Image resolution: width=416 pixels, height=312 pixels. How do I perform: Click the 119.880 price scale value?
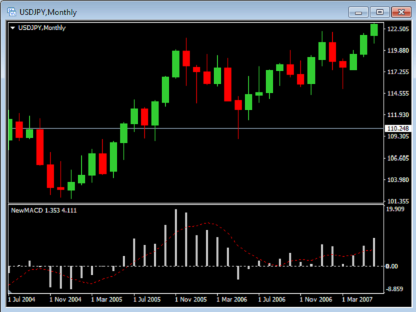[398, 51]
